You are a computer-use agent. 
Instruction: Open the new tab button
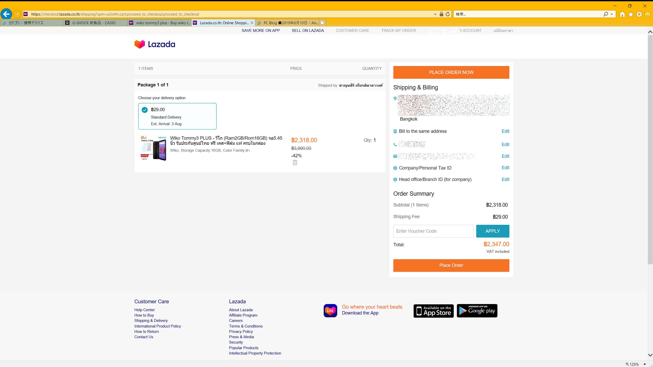pyautogui.click(x=322, y=23)
